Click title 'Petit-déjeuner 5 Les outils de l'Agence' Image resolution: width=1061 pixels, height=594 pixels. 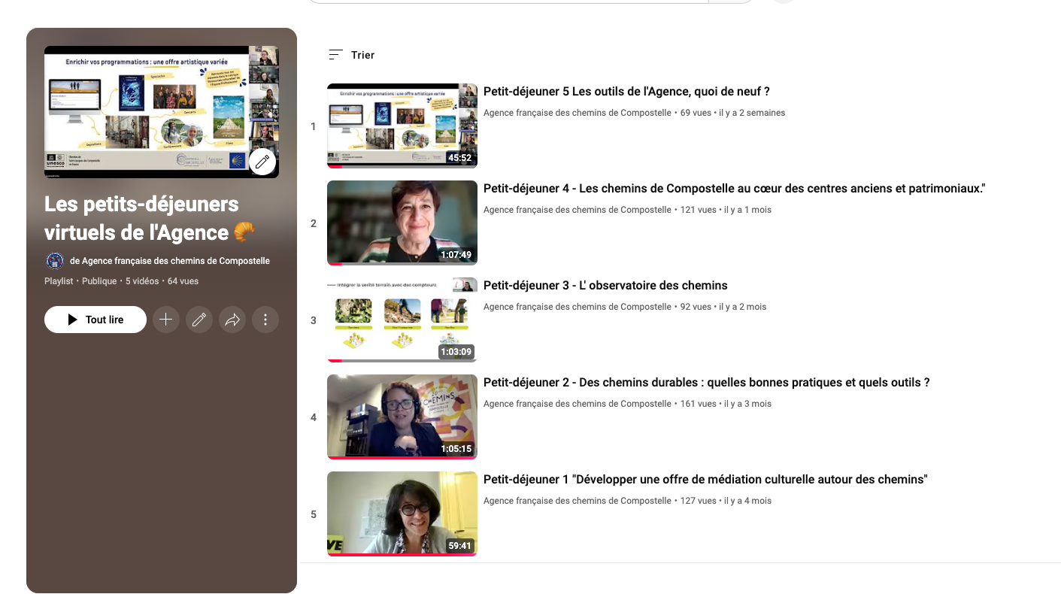(626, 92)
